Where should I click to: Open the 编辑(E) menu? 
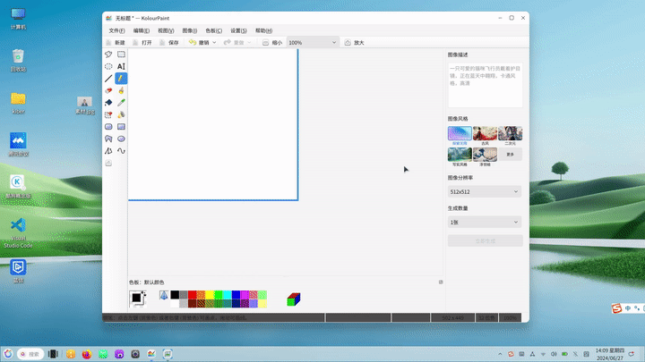pyautogui.click(x=142, y=30)
